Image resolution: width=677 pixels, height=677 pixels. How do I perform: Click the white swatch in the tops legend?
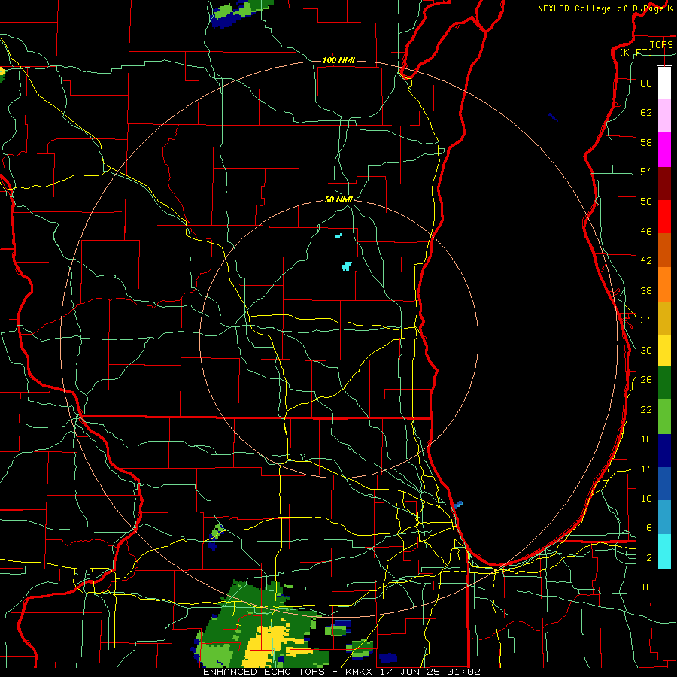(x=664, y=83)
